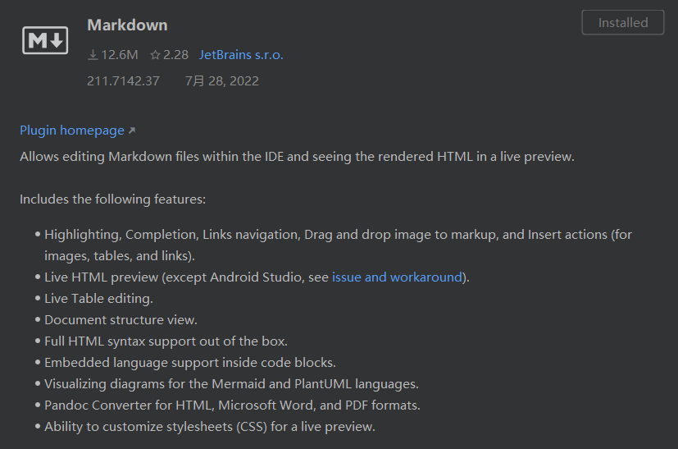Open the Plugin homepage link
Viewport: 678px width, 449px height.
point(72,131)
